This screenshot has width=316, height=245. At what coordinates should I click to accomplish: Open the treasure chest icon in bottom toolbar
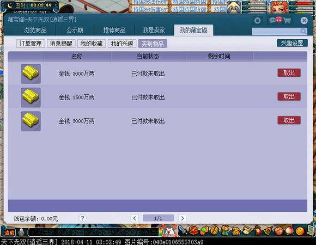pyautogui.click(x=193, y=230)
